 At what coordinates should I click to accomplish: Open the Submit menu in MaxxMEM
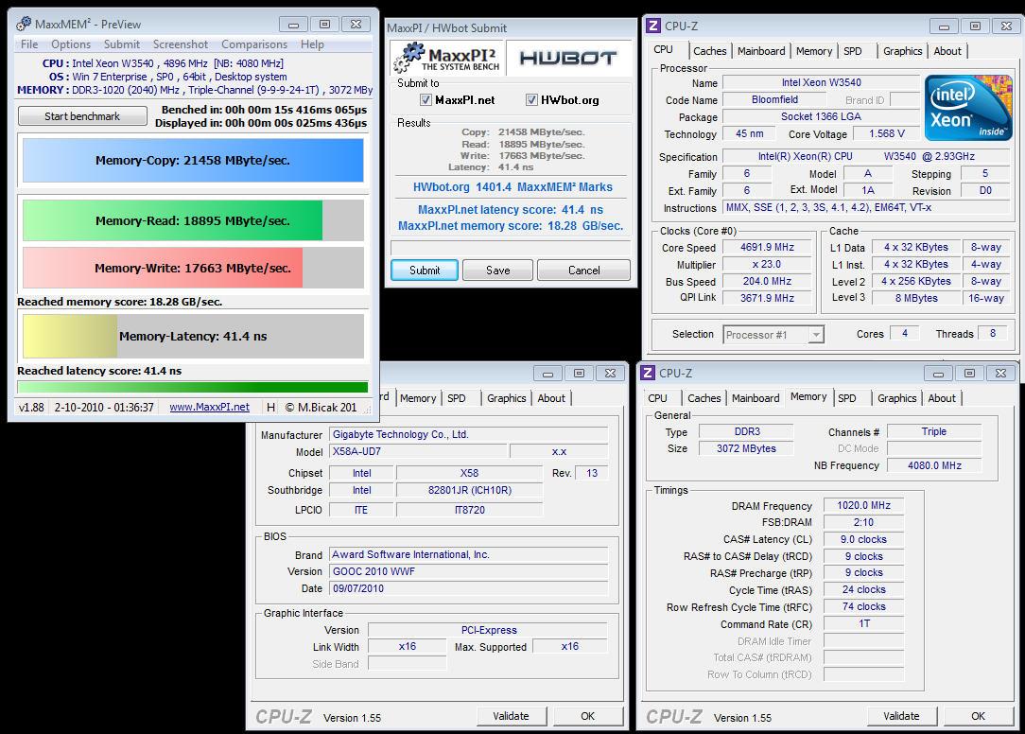(122, 44)
